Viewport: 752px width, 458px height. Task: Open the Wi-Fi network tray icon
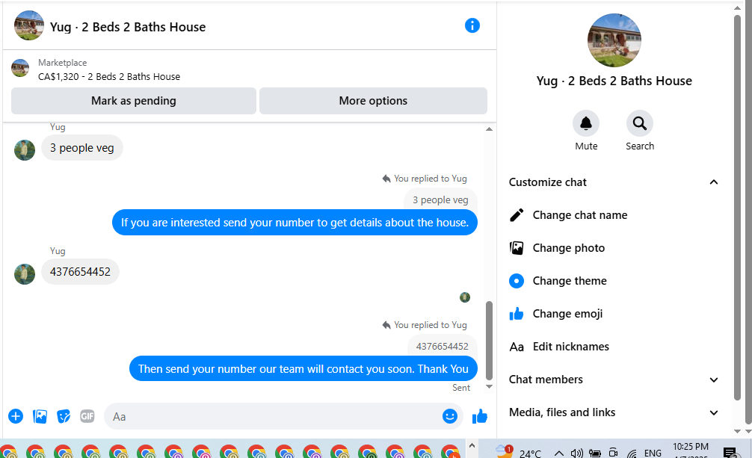tap(632, 454)
